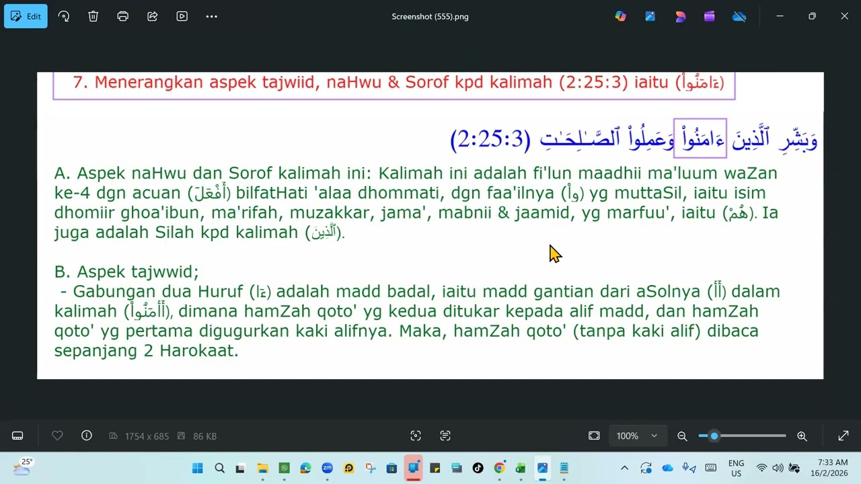
Task: Open Clipchamp icon in title bar
Action: (710, 16)
